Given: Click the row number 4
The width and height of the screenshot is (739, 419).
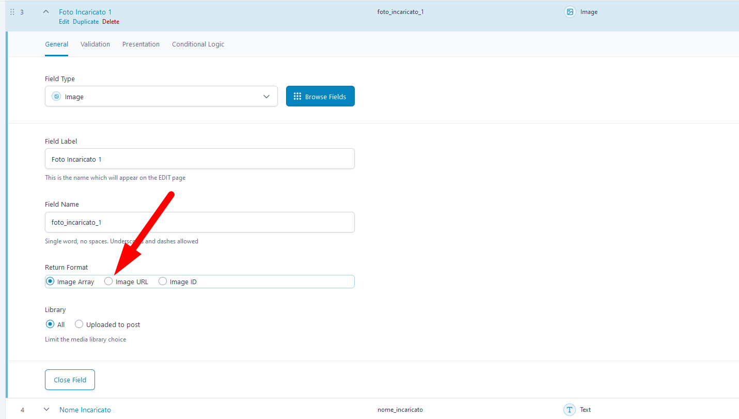Looking at the screenshot, I should coord(22,410).
